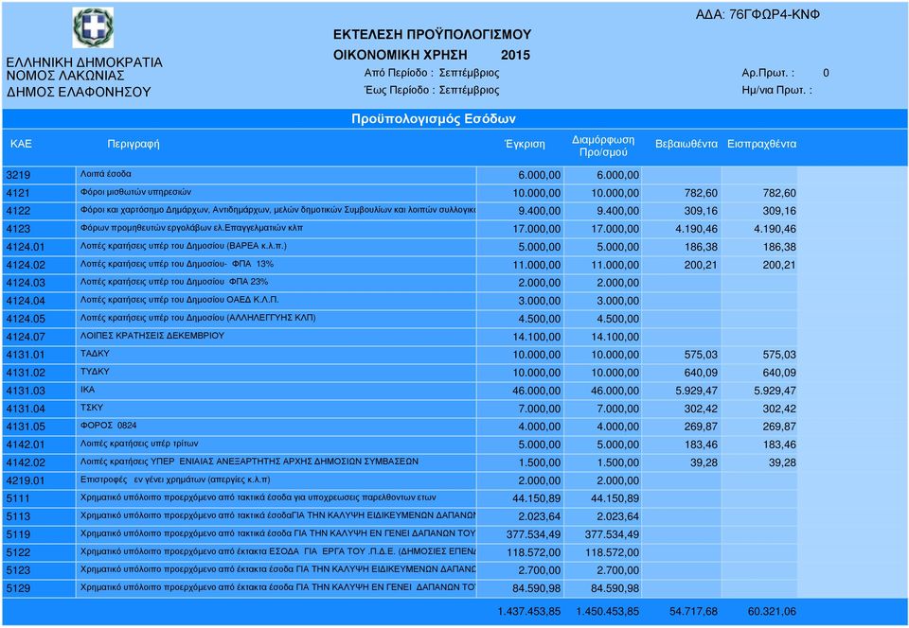909x628 pixels.
Task: Click Εισπραχθέντα value 200,21
Action: [779, 265]
